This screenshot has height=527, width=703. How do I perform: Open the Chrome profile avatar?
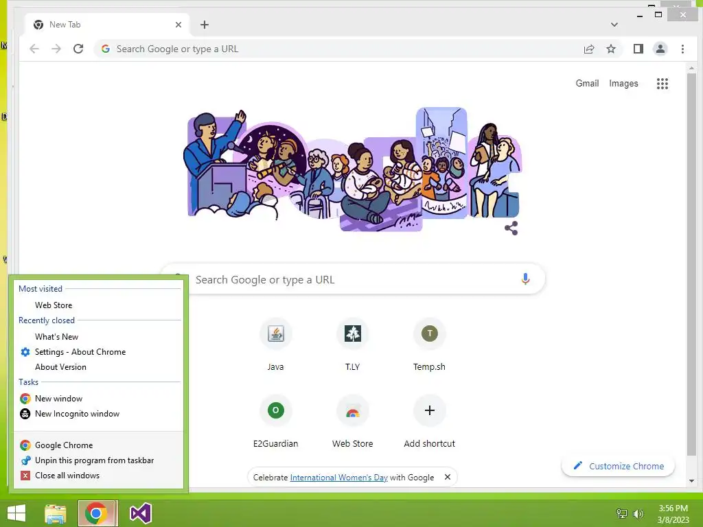(x=660, y=49)
